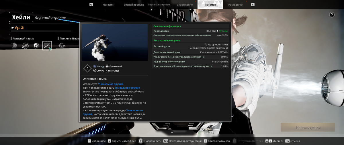The image size is (344, 145).
Task: Select the passive skill crosshair icon
Action: (x=62, y=45)
